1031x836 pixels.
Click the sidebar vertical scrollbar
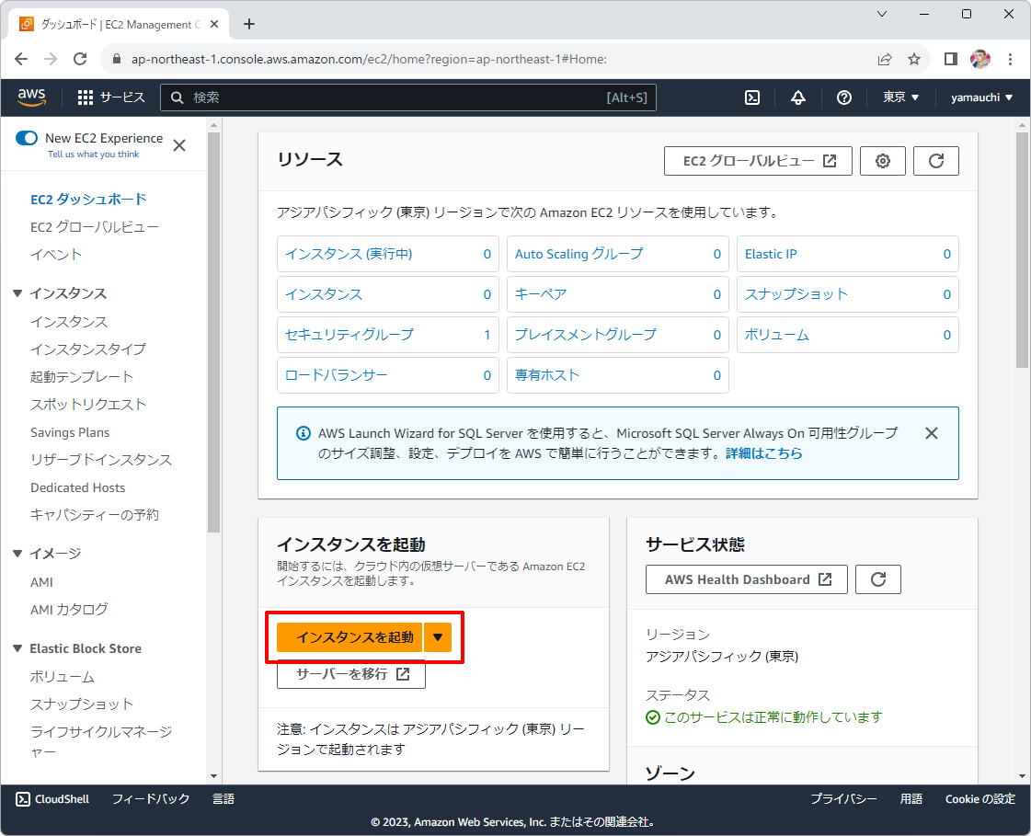pos(213,332)
